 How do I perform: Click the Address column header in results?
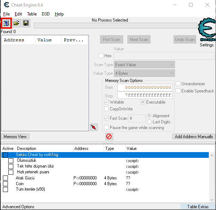point(18,40)
